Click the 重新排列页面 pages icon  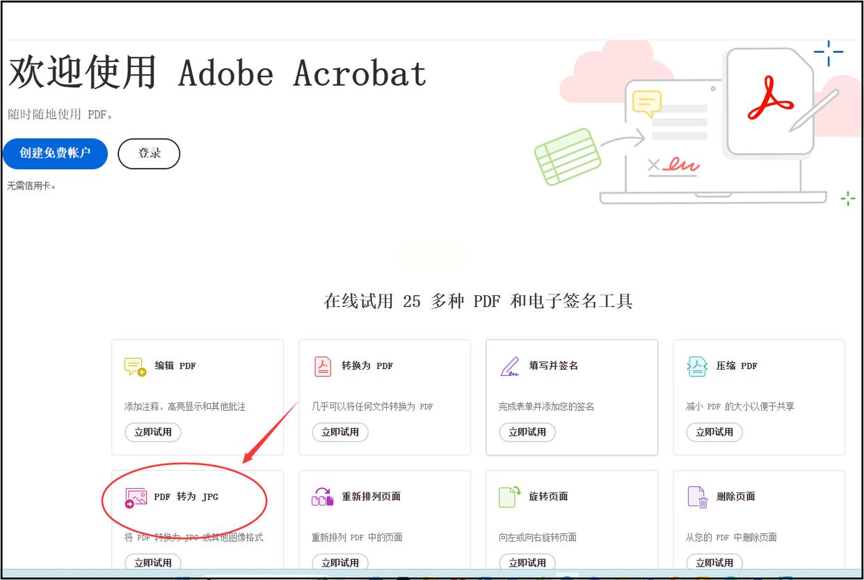click(x=323, y=497)
